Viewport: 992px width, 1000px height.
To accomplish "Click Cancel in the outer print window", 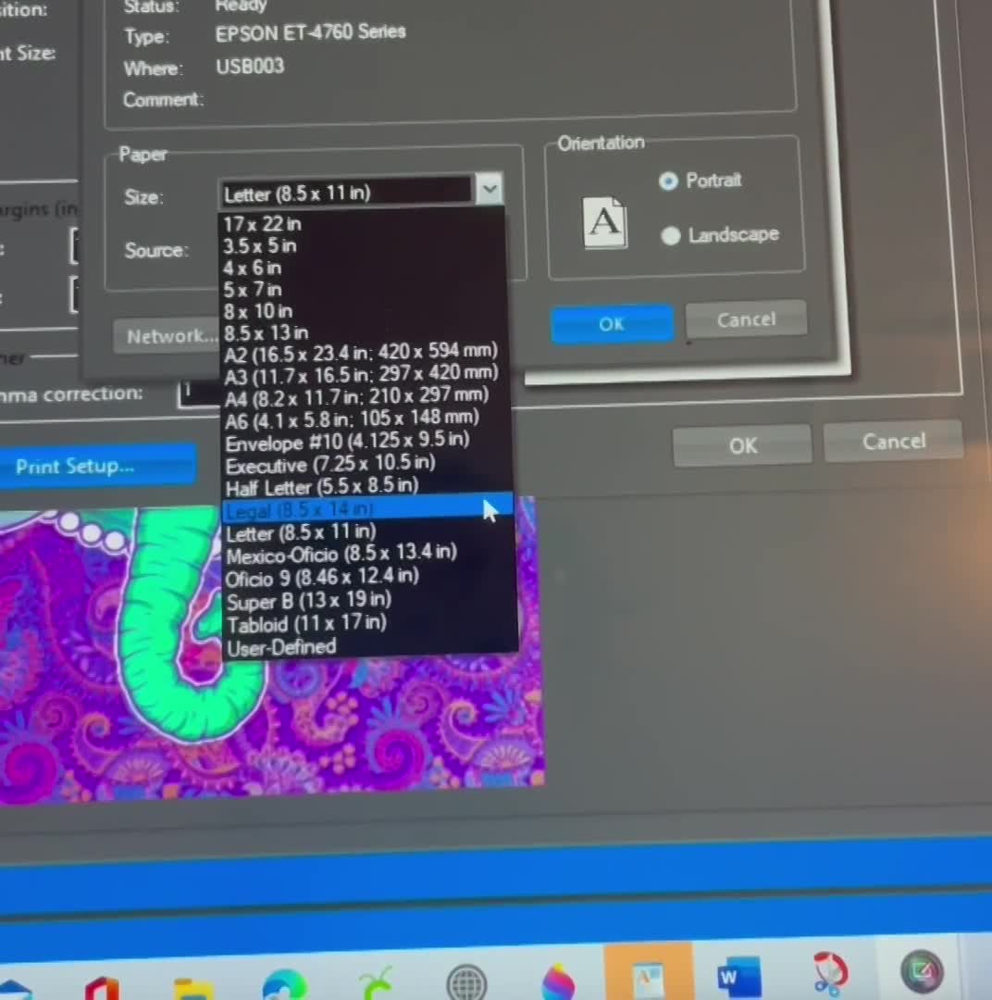I will 892,443.
